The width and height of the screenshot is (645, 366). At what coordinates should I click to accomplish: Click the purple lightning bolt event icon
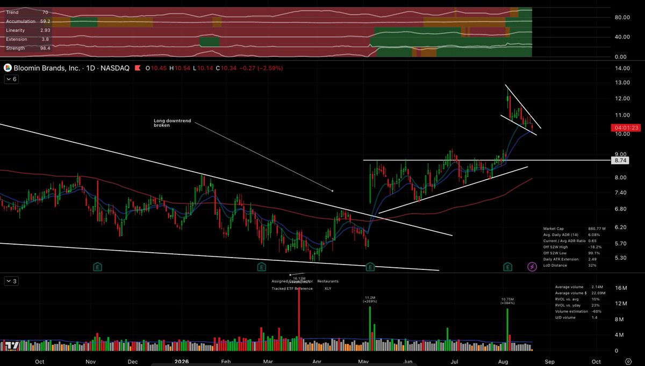pos(532,267)
